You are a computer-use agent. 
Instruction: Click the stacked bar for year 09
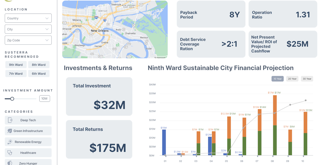pyautogui.click(x=290, y=142)
